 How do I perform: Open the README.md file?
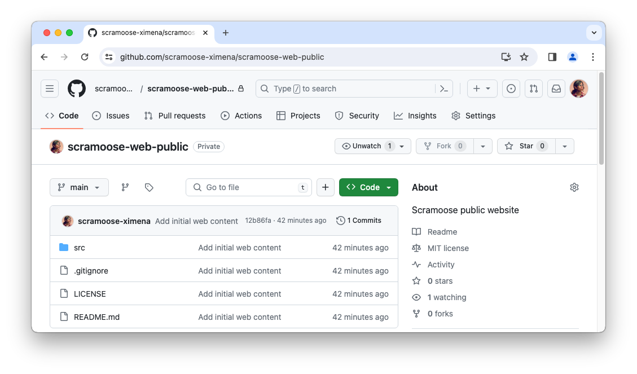point(96,317)
